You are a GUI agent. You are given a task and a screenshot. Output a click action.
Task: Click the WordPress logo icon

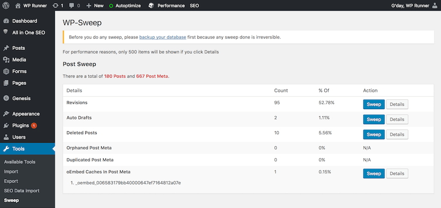click(6, 5)
